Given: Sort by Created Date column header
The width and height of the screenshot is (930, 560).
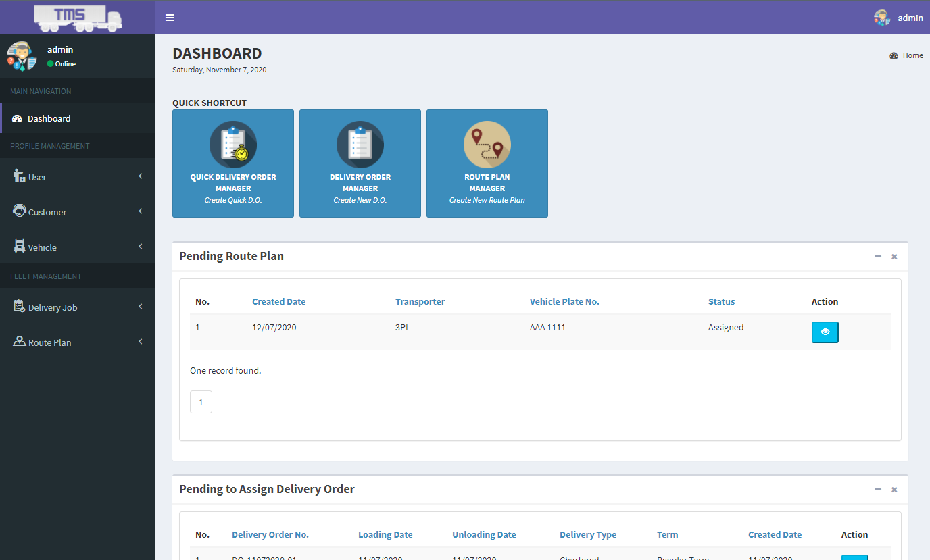Looking at the screenshot, I should coord(278,302).
